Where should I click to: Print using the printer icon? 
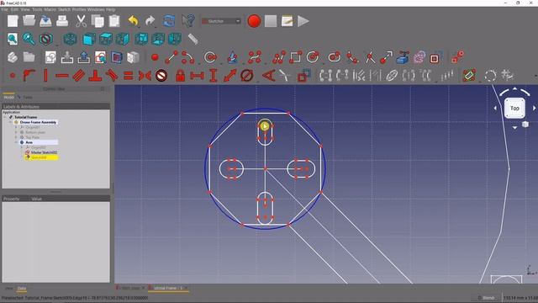(62, 21)
